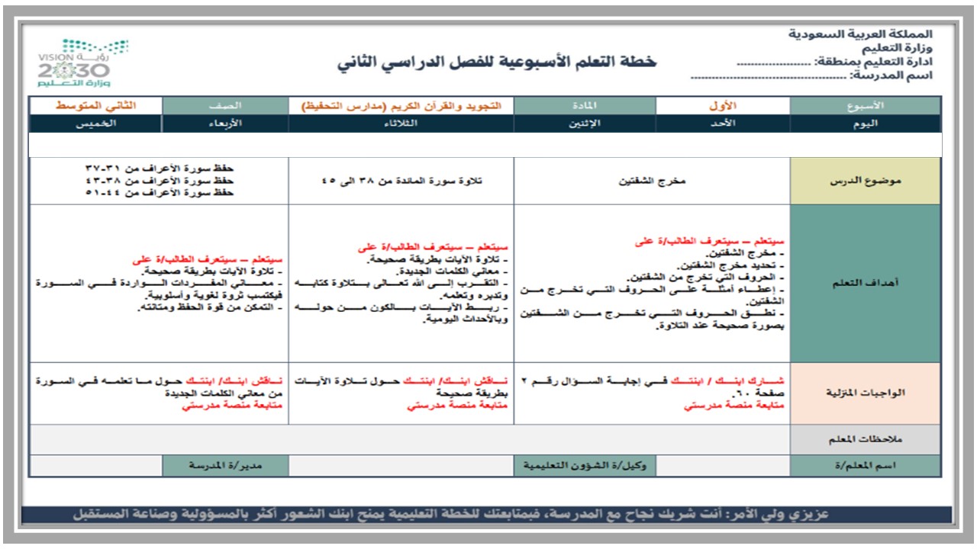This screenshot has height=549, width=977.
Task: Select the grade الثاني المتوسط cell
Action: [x=97, y=103]
